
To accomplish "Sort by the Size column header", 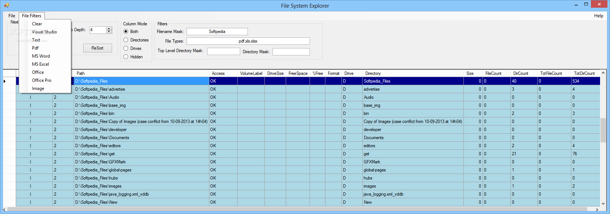I will point(473,73).
